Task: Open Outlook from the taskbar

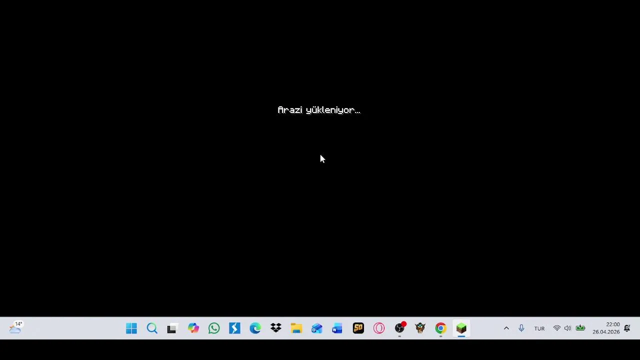Action: point(317,328)
